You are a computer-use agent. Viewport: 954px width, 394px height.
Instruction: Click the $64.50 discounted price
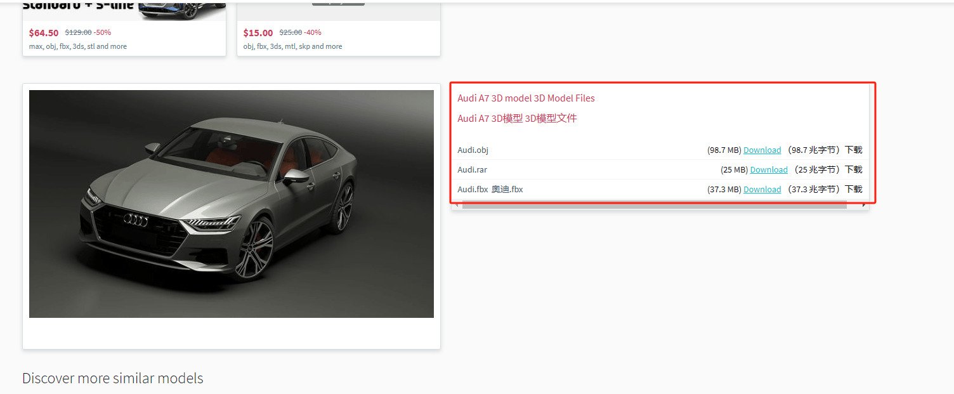(x=43, y=32)
